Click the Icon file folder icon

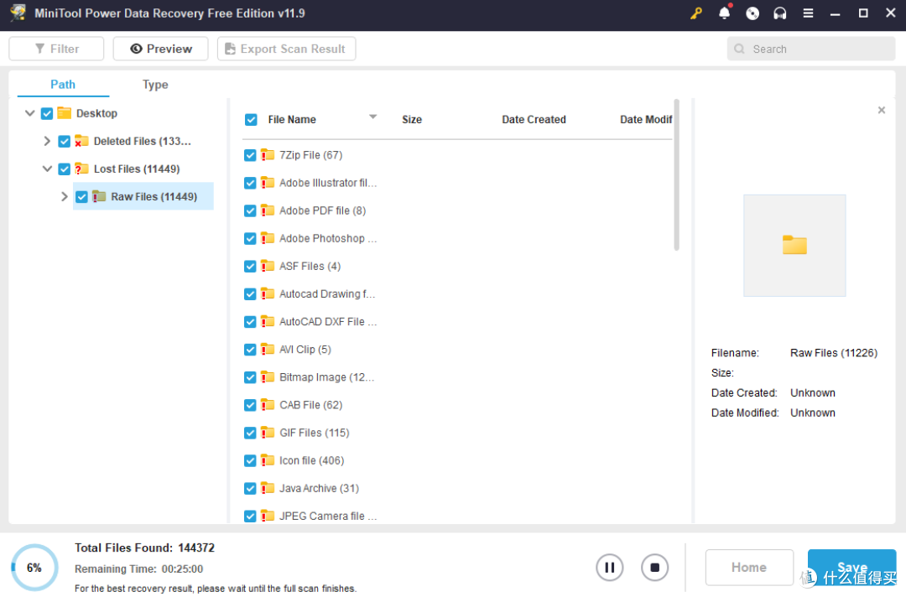tap(268, 459)
